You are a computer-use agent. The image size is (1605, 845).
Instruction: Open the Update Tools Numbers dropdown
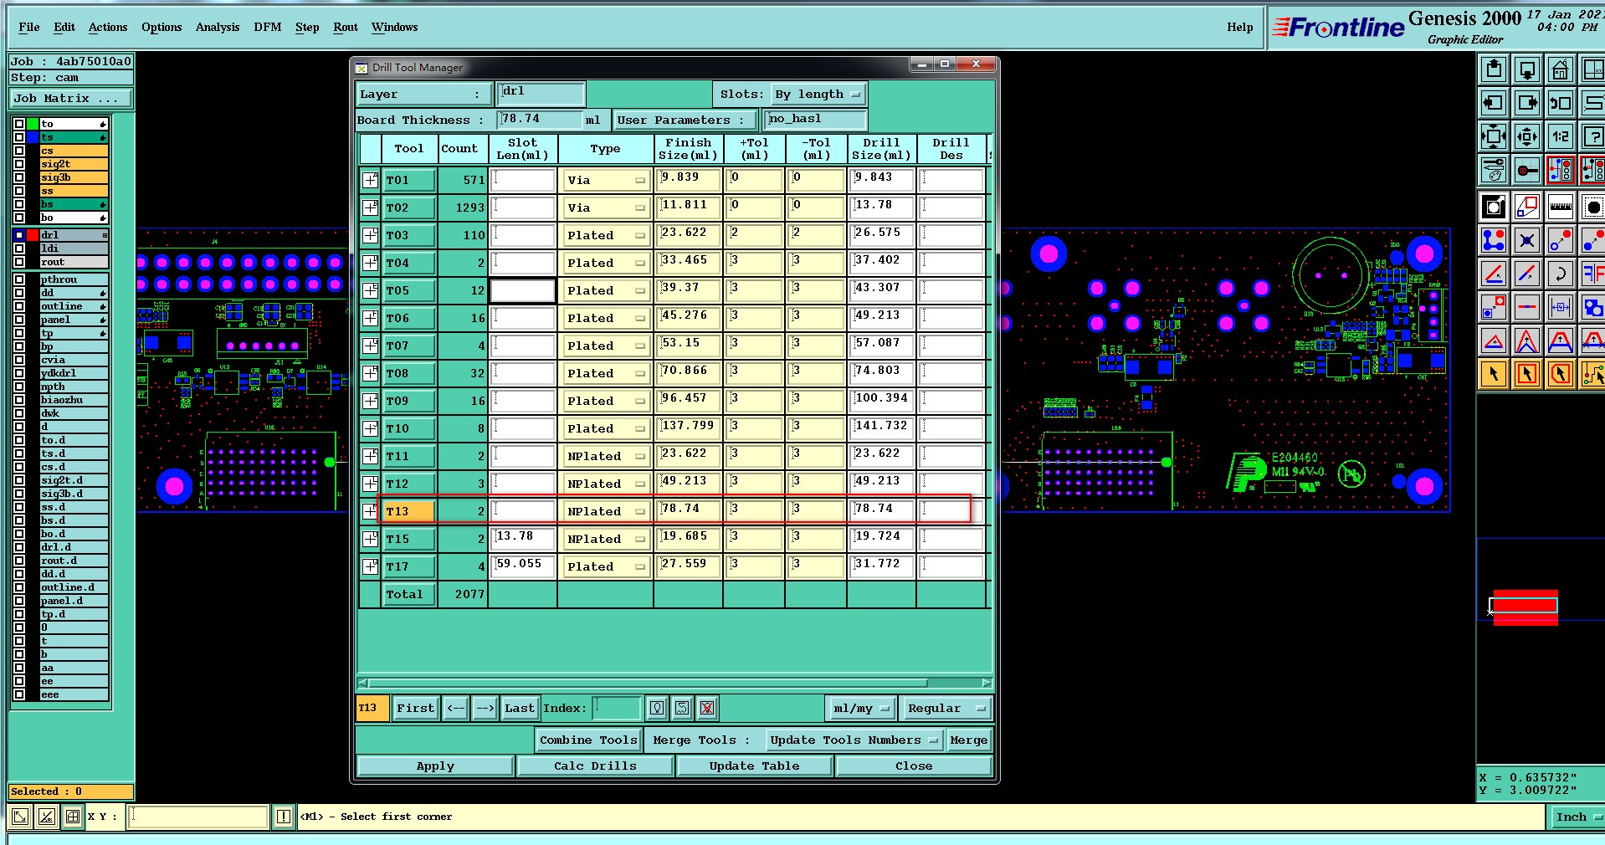(x=855, y=740)
